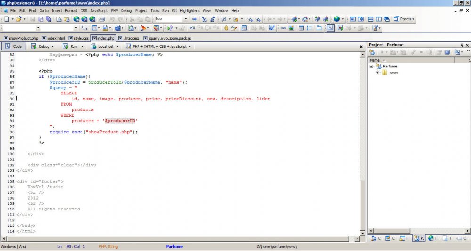Open the first empty combo box dropdown in second toolbar
Screen dimensions: 471x251
coord(38,28)
